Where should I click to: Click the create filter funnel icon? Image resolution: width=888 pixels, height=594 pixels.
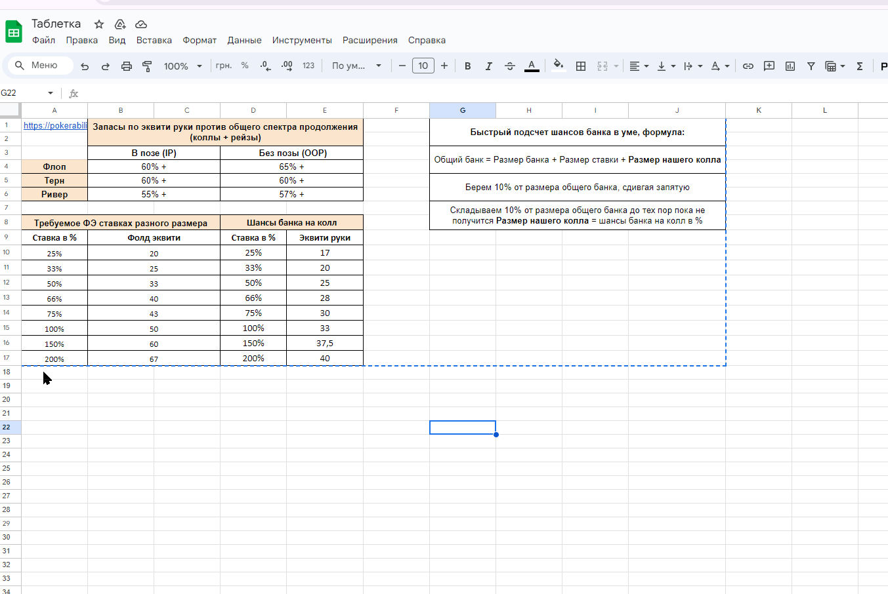[811, 66]
